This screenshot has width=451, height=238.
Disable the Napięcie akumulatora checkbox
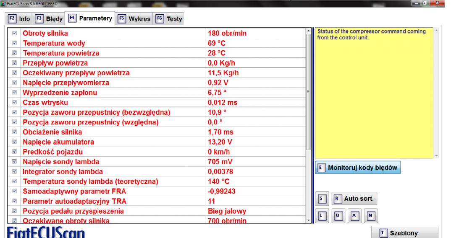pyautogui.click(x=14, y=142)
